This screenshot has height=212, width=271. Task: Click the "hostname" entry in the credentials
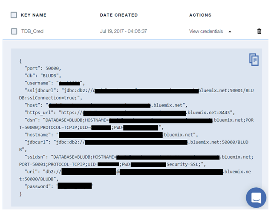pyautogui.click(x=40, y=135)
